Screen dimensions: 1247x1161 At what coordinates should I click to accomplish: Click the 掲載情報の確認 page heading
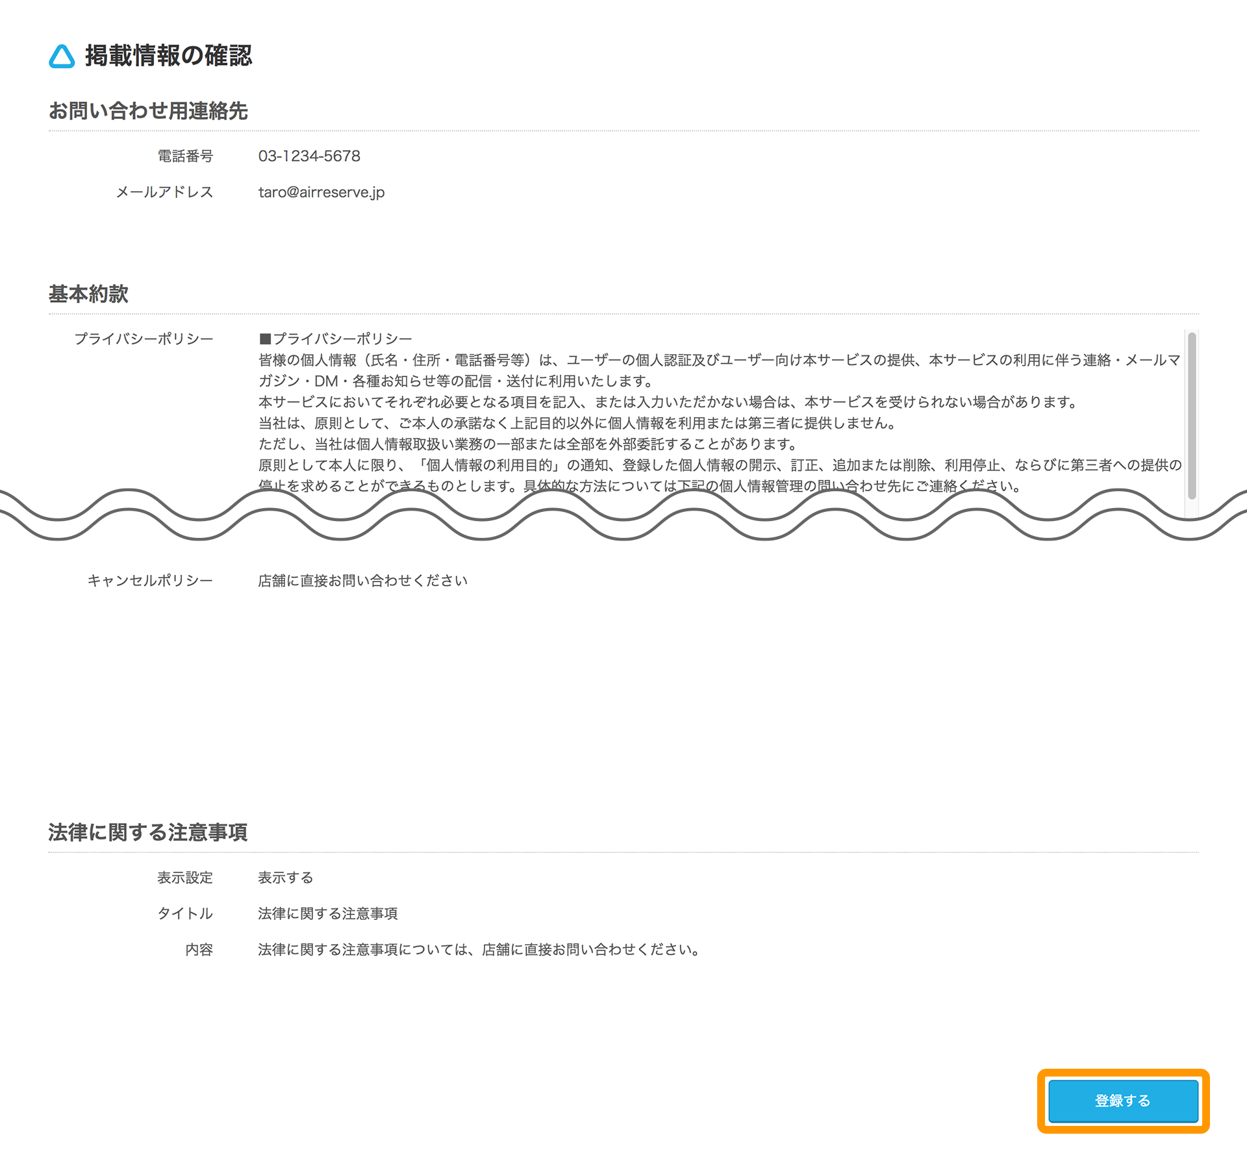point(168,56)
